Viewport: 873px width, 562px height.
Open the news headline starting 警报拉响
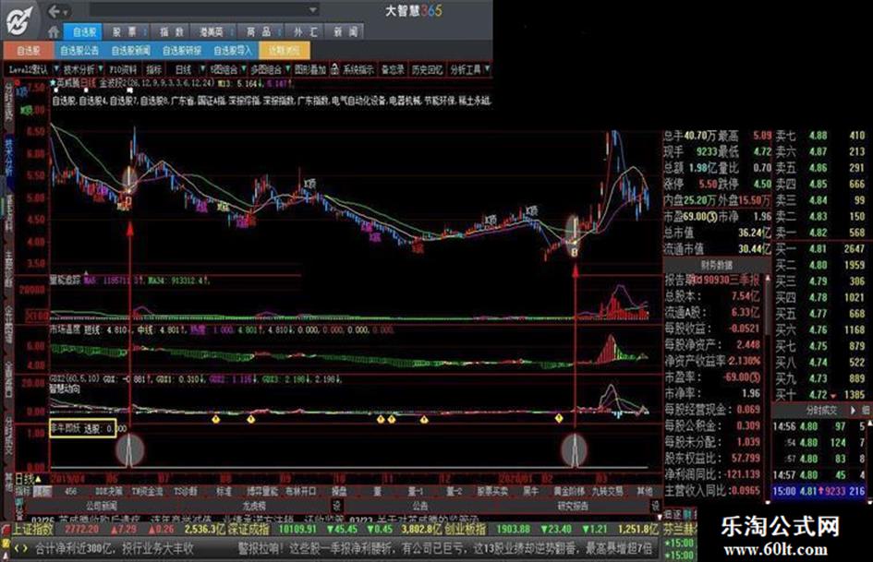(x=445, y=548)
